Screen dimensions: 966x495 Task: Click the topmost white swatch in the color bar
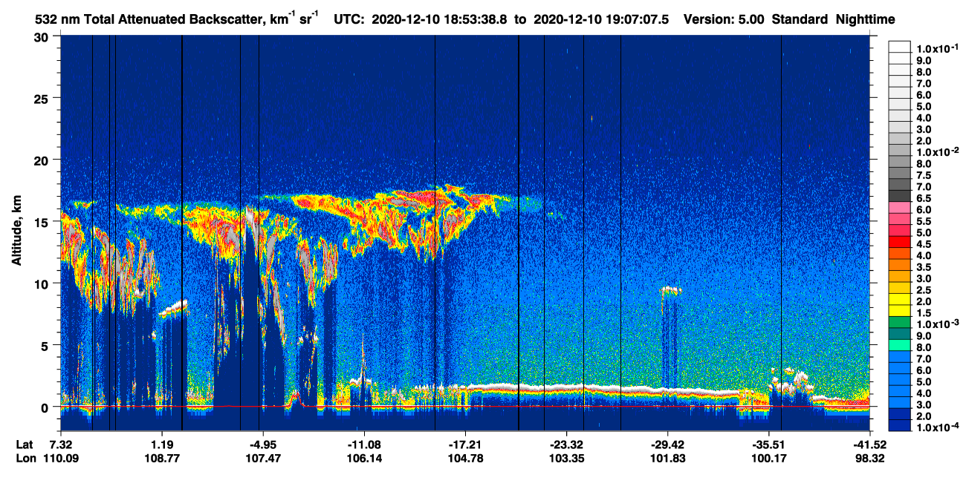click(899, 46)
